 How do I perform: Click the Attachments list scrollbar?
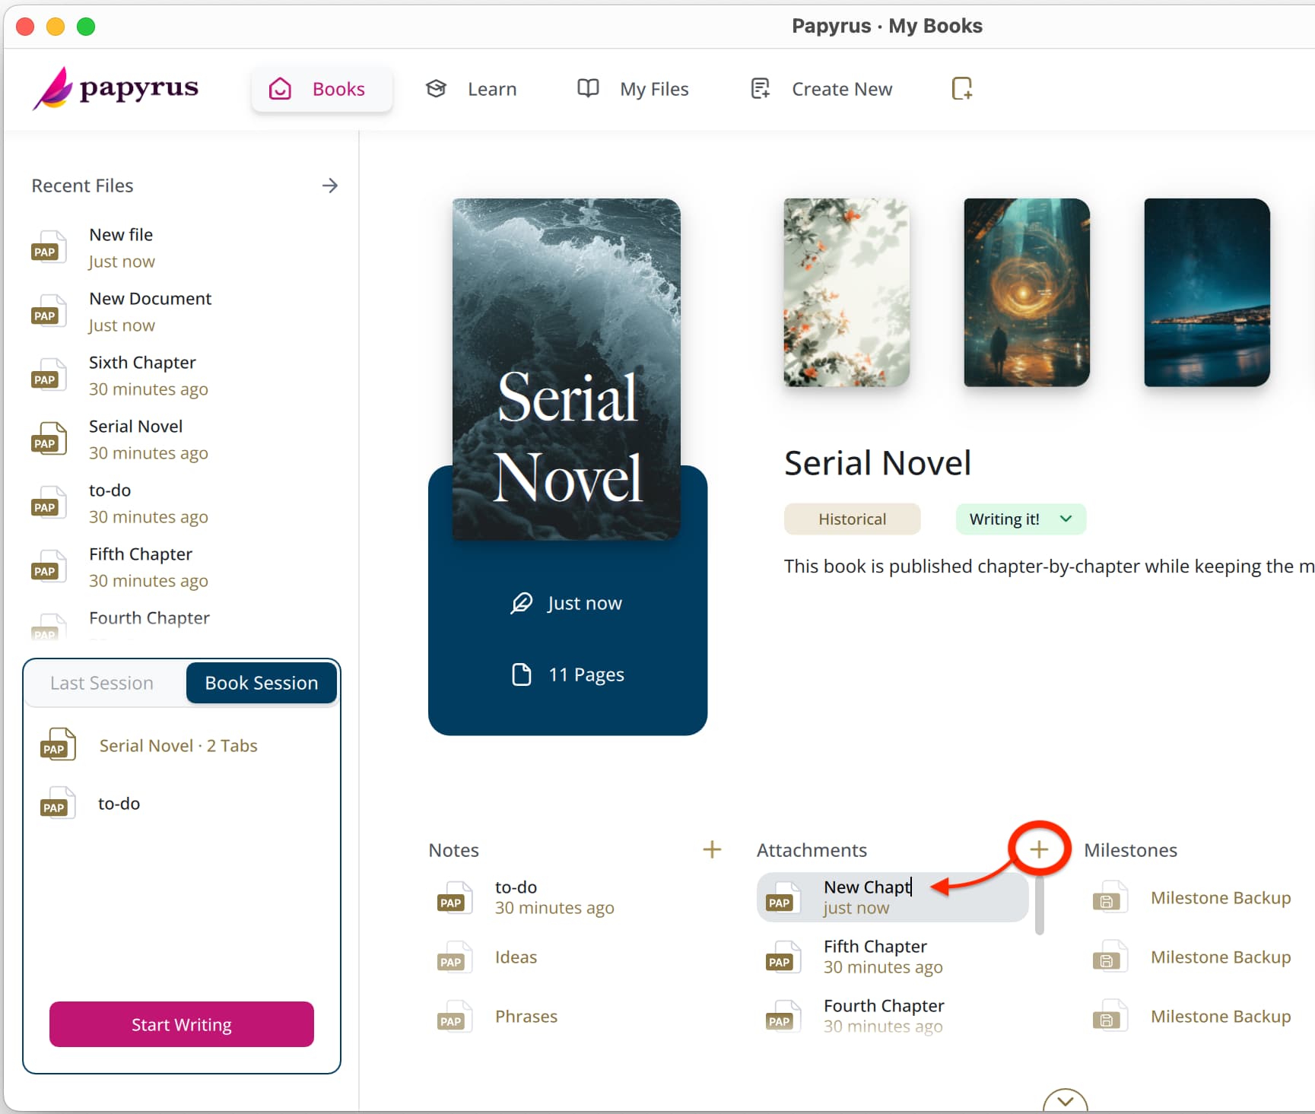pyautogui.click(x=1039, y=905)
